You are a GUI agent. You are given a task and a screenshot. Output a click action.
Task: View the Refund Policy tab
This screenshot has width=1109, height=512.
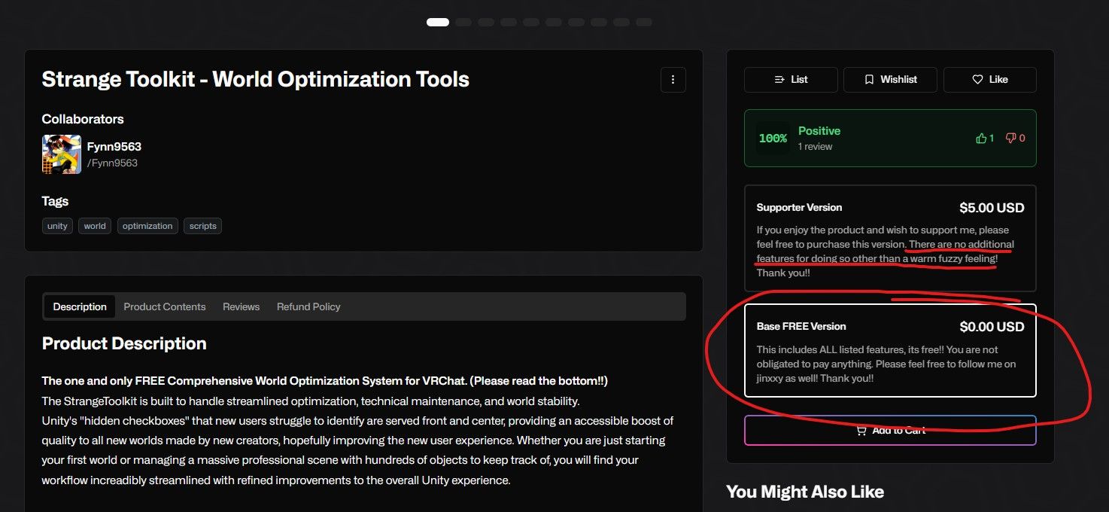tap(308, 306)
